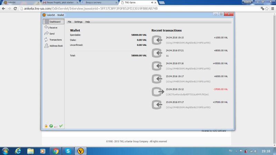The image size is (276, 155).
Task: Open the Receive page in the sidebar
Action: click(53, 28)
